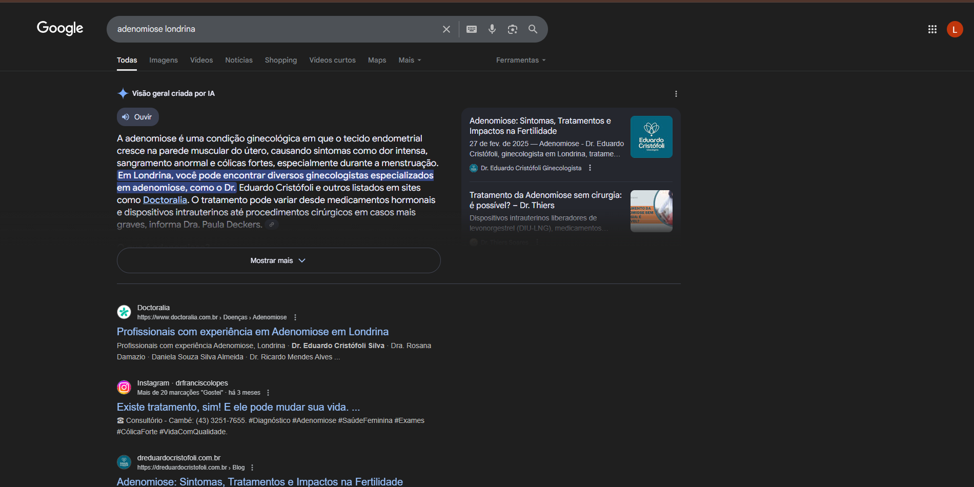The image size is (974, 487).
Task: Click the dreduardocristofoli.com.br favicon
Action: [x=124, y=462]
